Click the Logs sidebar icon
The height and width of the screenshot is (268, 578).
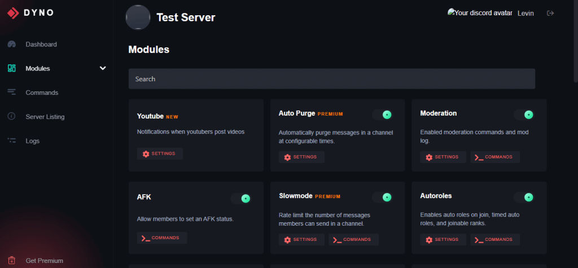(11, 140)
